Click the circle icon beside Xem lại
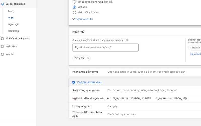The width and height of the screenshot is (201, 126). point(3,54)
